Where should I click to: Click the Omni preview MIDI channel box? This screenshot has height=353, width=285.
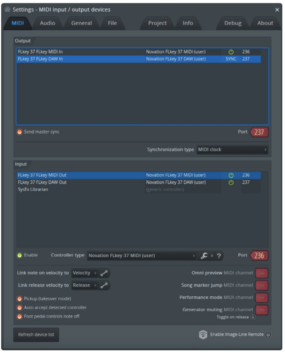click(262, 273)
